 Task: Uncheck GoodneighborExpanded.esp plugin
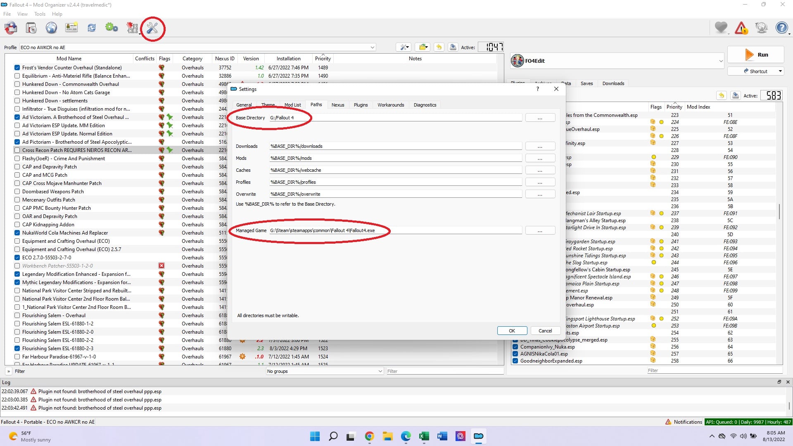click(x=515, y=361)
